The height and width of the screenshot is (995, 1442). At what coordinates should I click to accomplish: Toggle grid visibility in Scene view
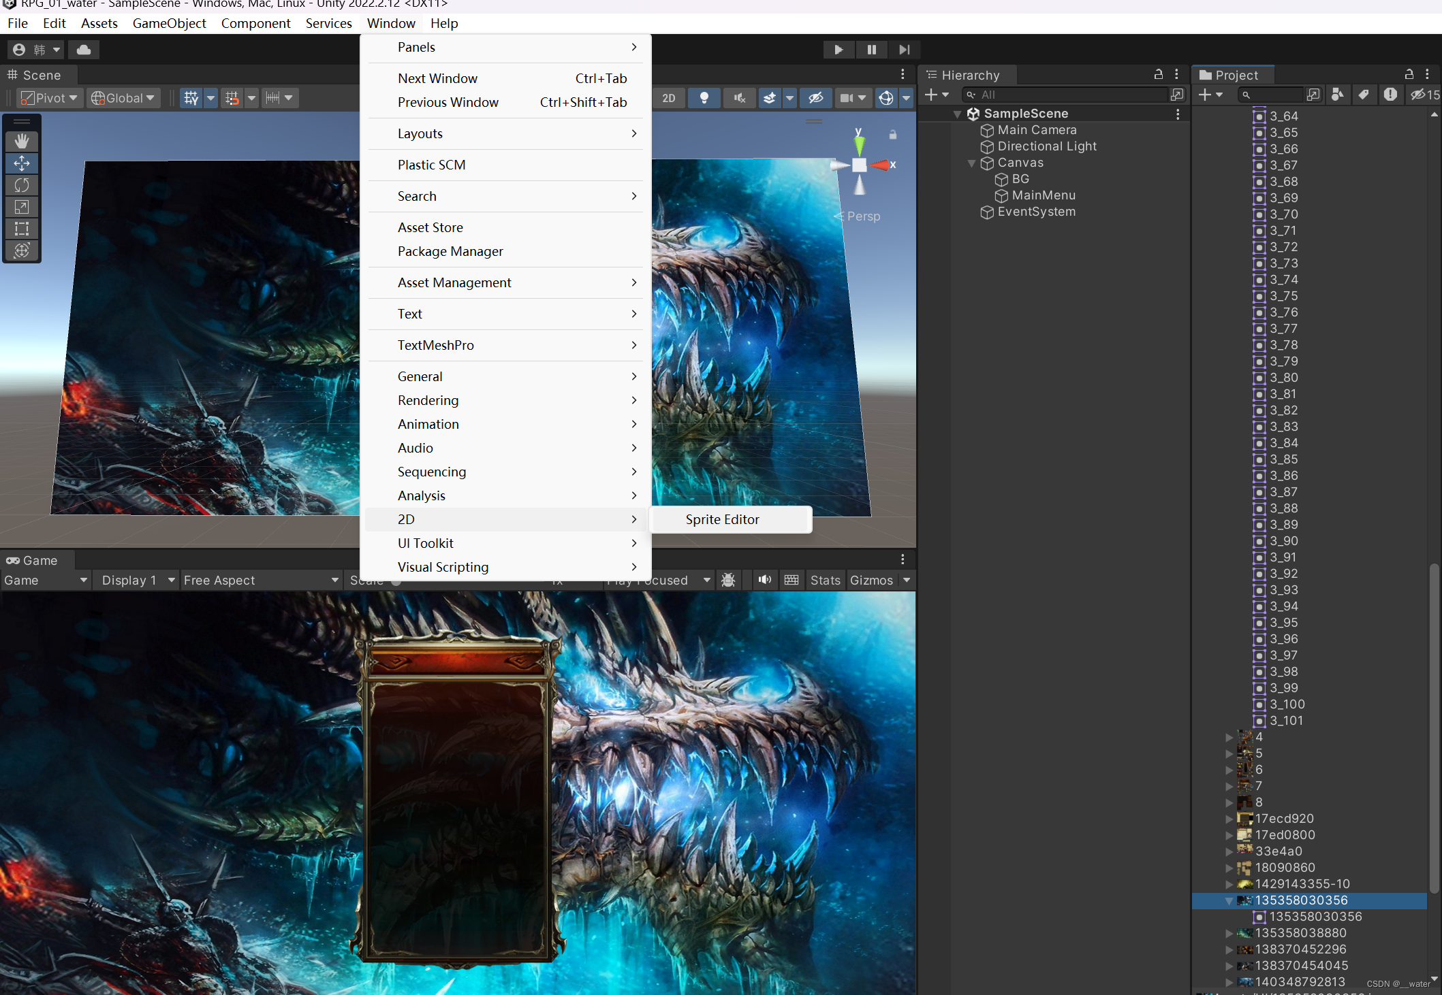click(x=191, y=98)
